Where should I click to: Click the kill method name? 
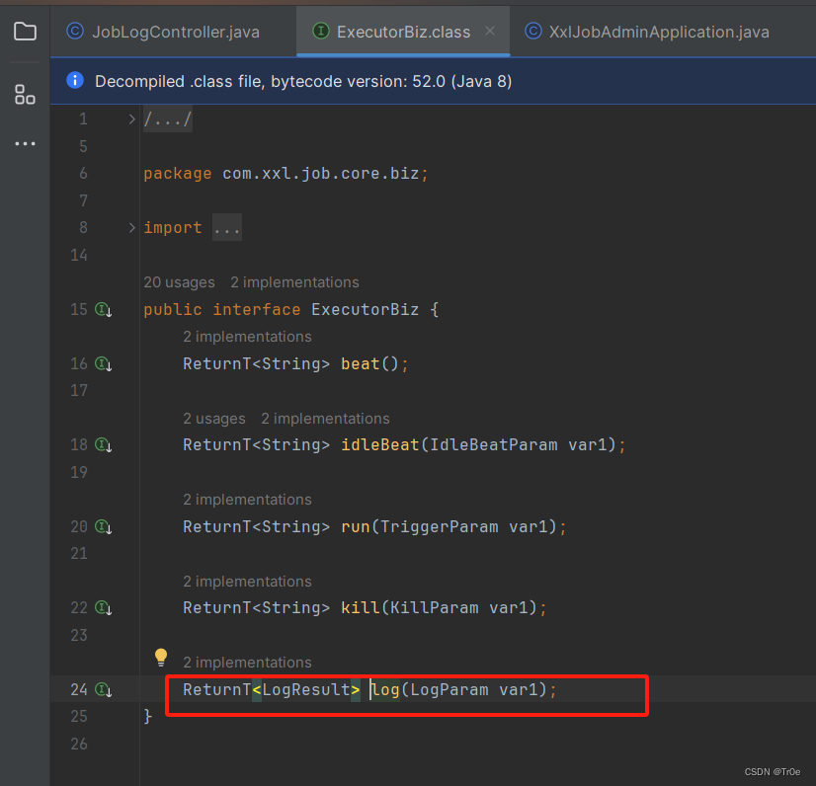coord(361,608)
